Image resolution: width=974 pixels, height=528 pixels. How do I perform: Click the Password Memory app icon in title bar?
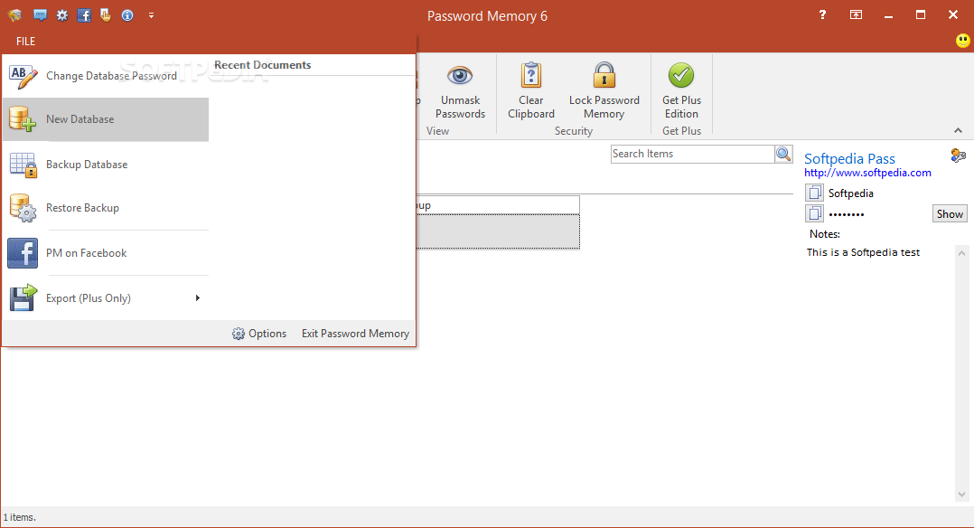click(14, 15)
